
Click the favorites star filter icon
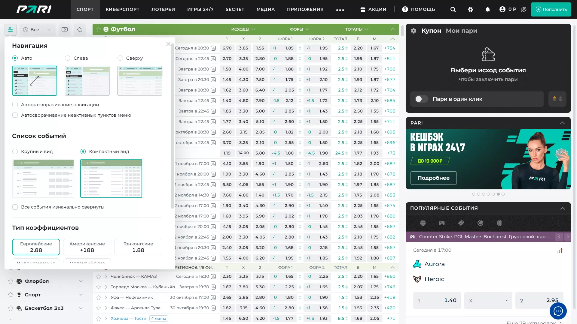click(x=80, y=29)
